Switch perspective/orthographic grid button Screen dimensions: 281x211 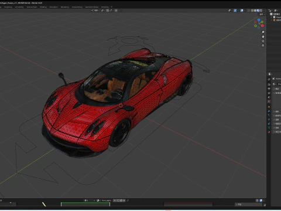pyautogui.click(x=263, y=46)
